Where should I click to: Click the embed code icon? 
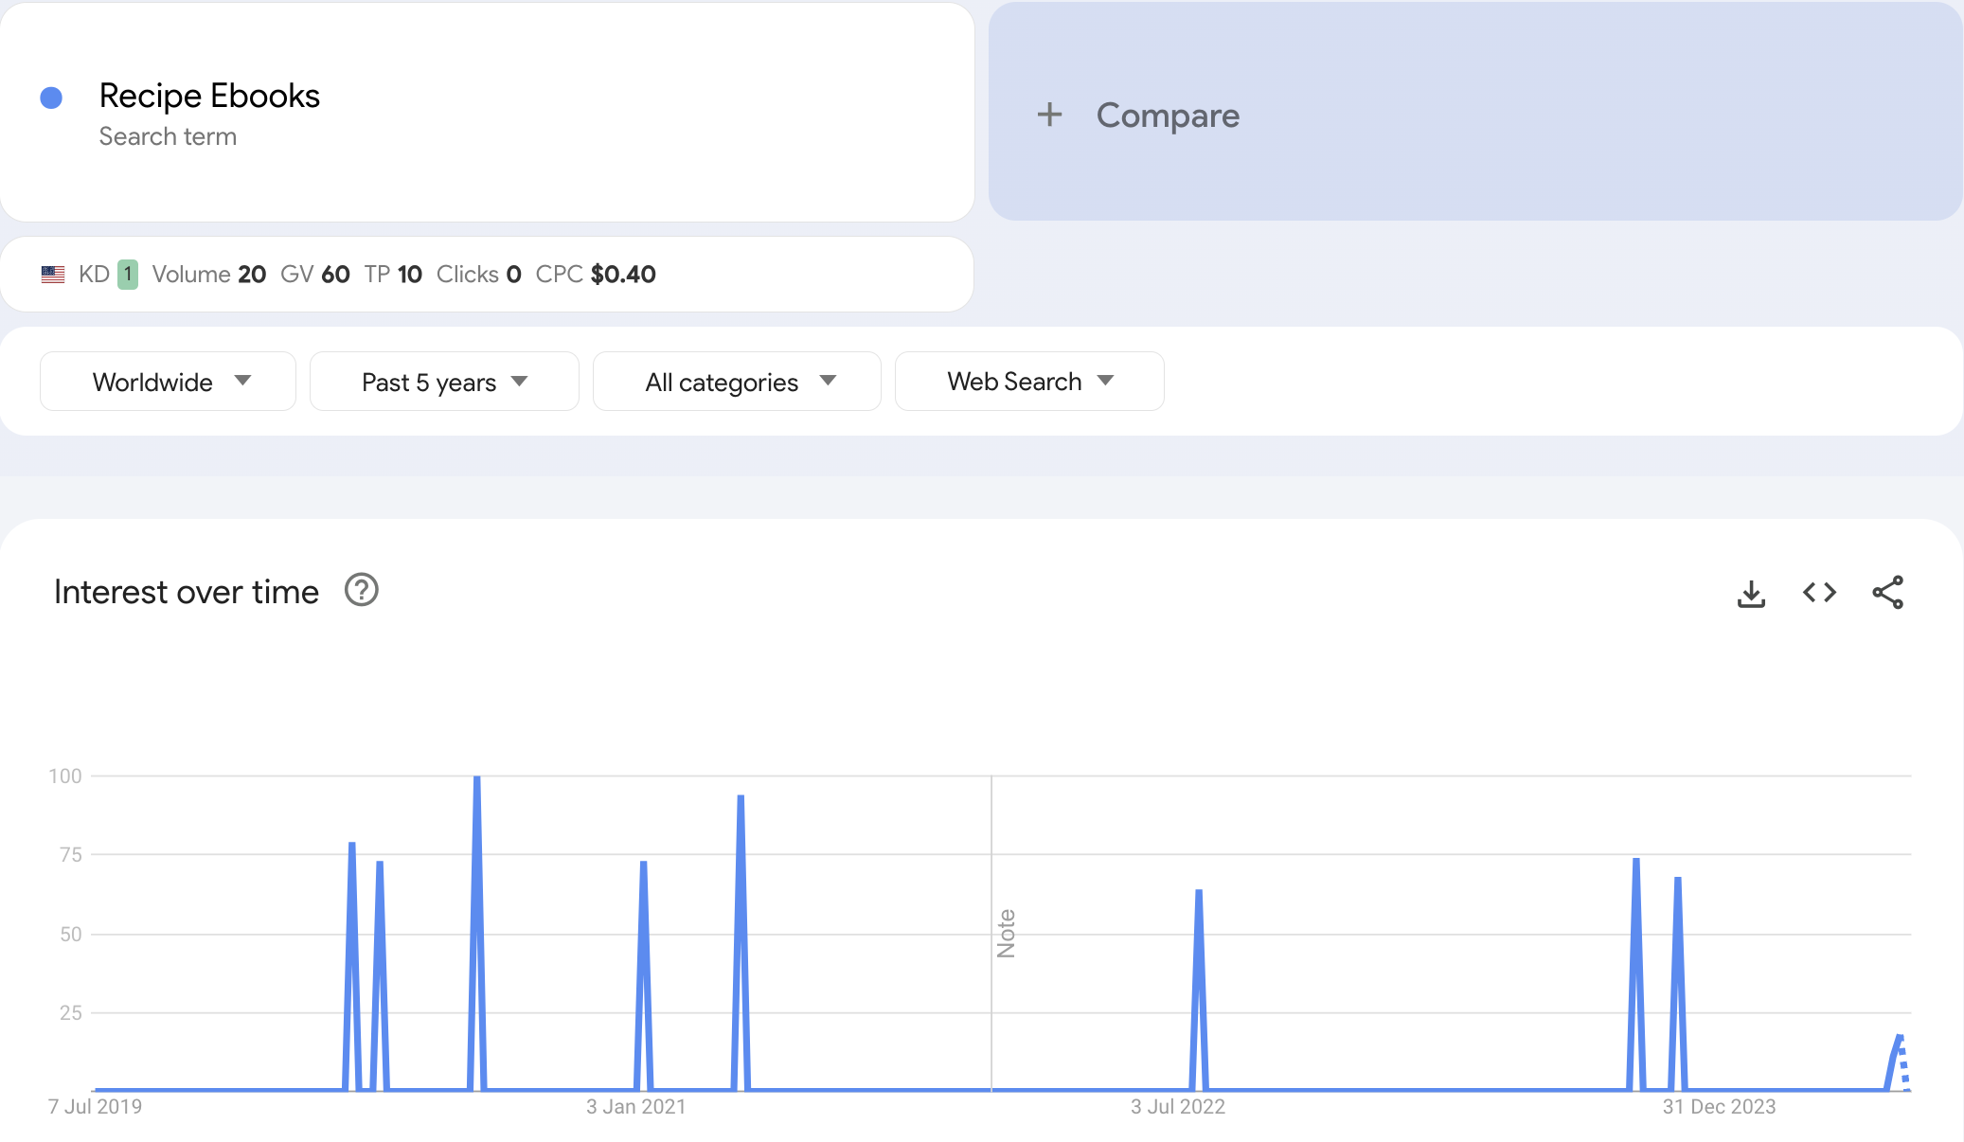(x=1819, y=593)
